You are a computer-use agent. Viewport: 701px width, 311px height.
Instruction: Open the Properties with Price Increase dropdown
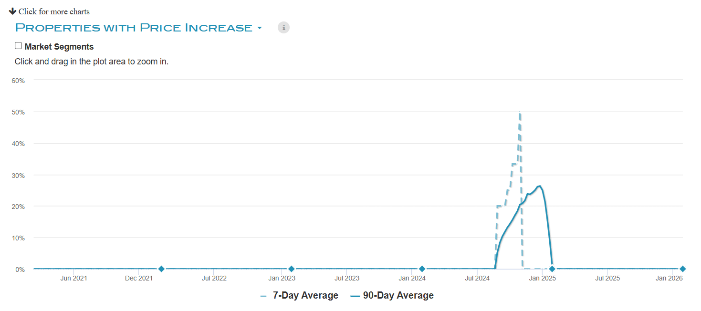pyautogui.click(x=134, y=28)
